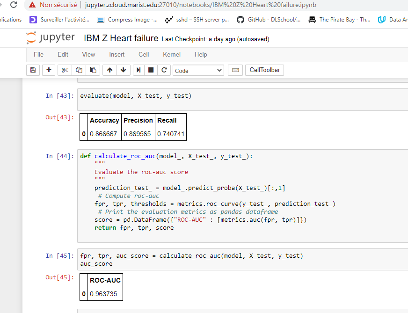Open the command palette keyboard icon
The width and height of the screenshot is (408, 313).
[235, 70]
